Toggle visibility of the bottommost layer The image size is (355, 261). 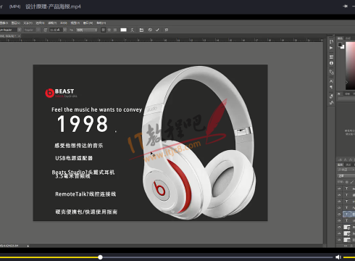click(339, 240)
